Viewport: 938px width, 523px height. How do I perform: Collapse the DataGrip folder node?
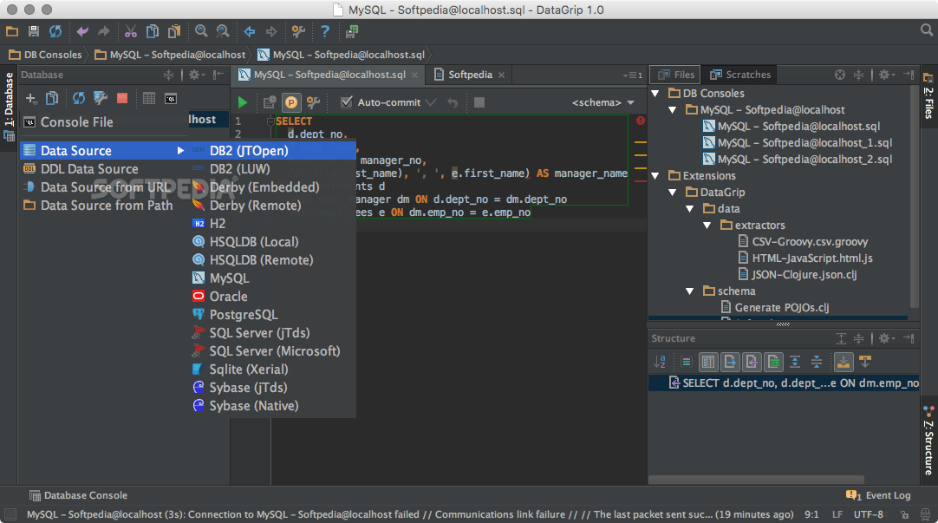click(673, 192)
